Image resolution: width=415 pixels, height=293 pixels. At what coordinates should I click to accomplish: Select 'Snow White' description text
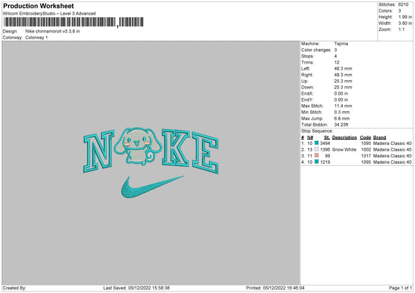(344, 150)
